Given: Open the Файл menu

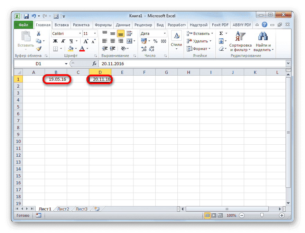Looking at the screenshot, I should pos(23,25).
